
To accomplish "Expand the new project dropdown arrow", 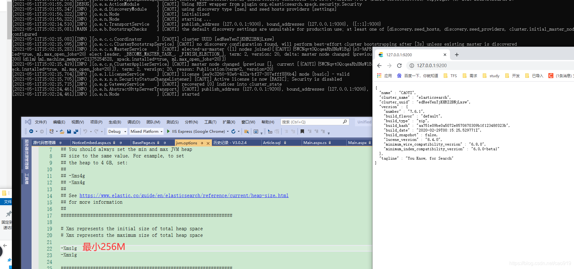I will [57, 132].
